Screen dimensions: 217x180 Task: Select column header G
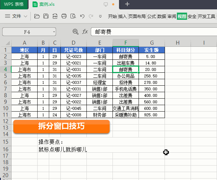pos(152,43)
